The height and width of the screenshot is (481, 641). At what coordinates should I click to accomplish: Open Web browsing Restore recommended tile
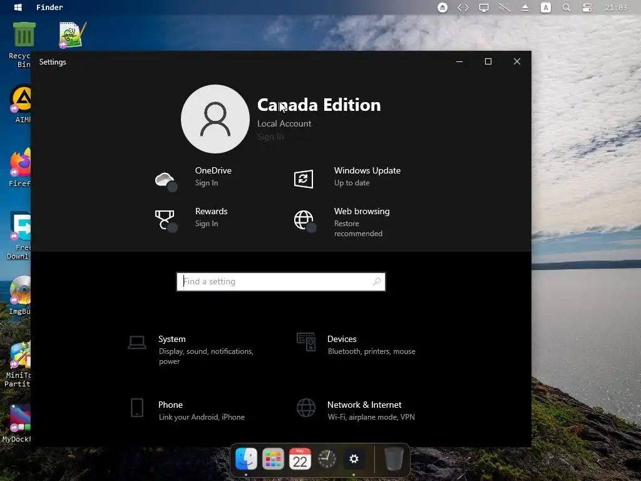click(x=342, y=222)
